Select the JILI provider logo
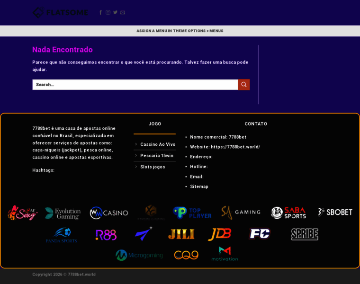The image size is (360, 284). 181,234
